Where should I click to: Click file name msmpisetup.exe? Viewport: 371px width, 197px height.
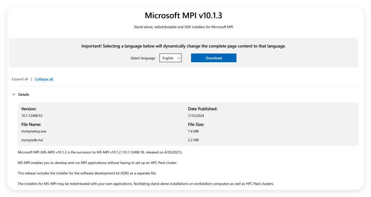tap(34, 131)
